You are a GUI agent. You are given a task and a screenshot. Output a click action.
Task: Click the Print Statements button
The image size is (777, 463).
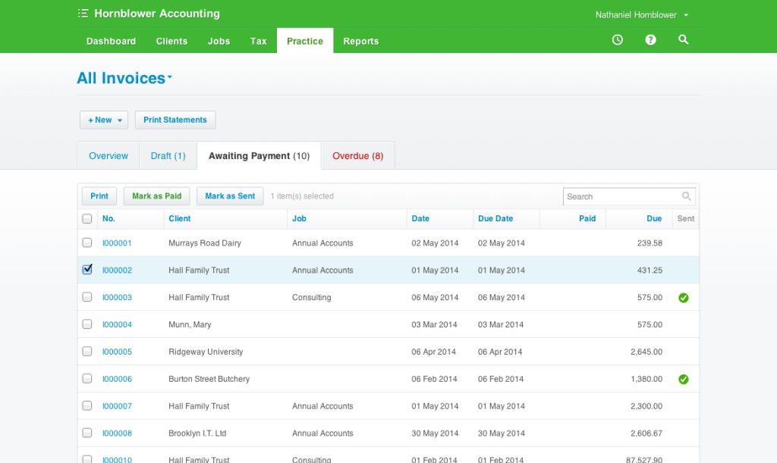point(175,120)
